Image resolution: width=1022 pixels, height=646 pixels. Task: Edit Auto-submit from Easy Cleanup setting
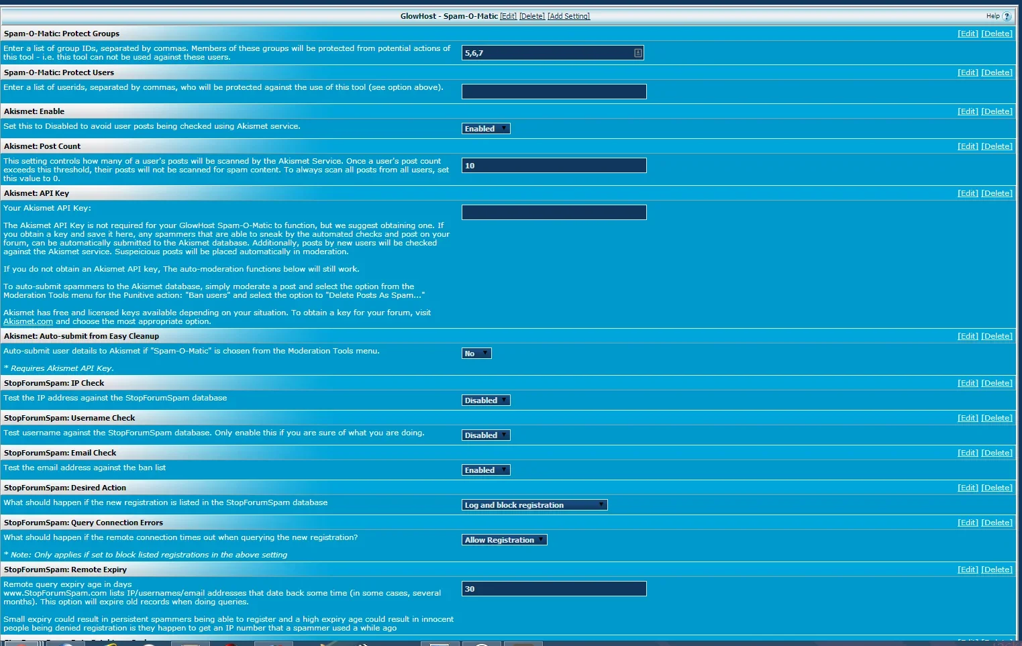pyautogui.click(x=968, y=336)
